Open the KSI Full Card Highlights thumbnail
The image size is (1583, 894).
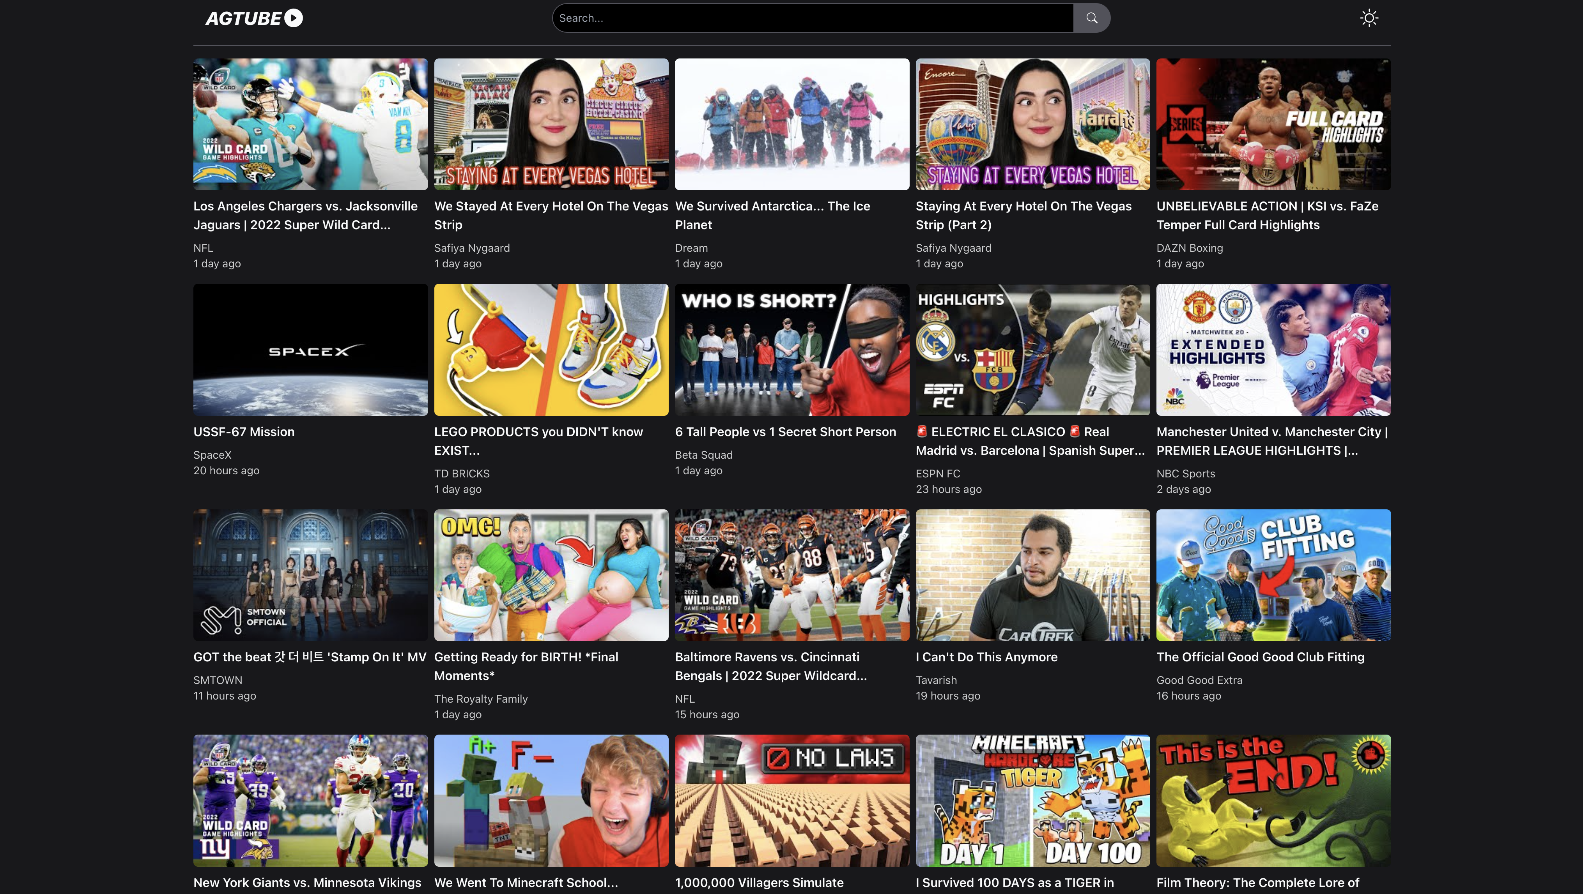[x=1273, y=124]
